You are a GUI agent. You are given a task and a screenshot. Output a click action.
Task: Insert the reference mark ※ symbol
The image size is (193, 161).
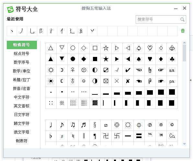[x=62, y=103]
